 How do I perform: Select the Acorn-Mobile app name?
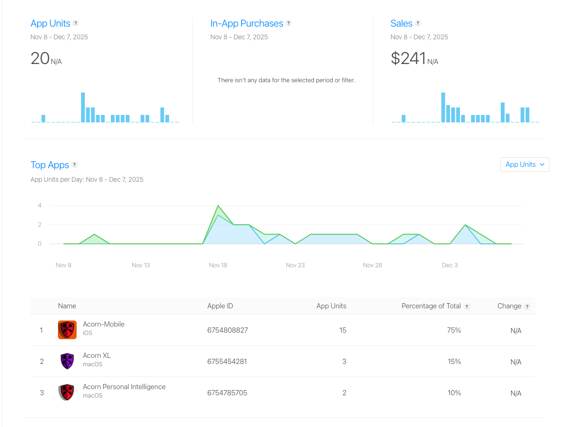coord(104,324)
